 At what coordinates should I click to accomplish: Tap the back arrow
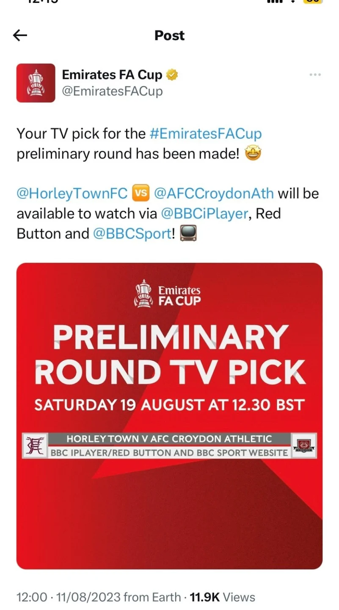20,36
